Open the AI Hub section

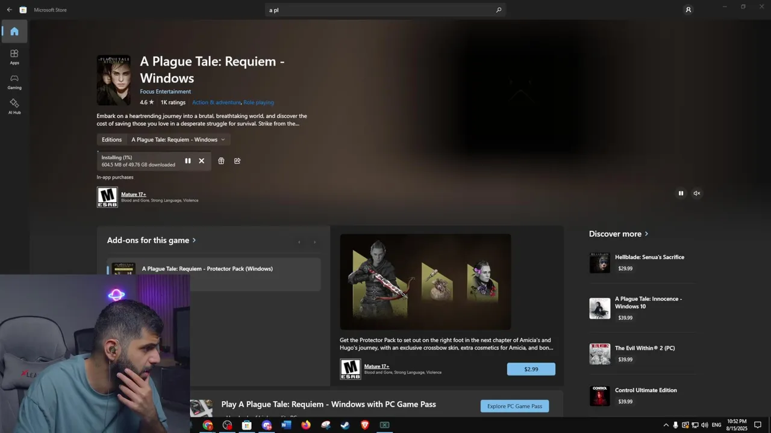pos(14,106)
